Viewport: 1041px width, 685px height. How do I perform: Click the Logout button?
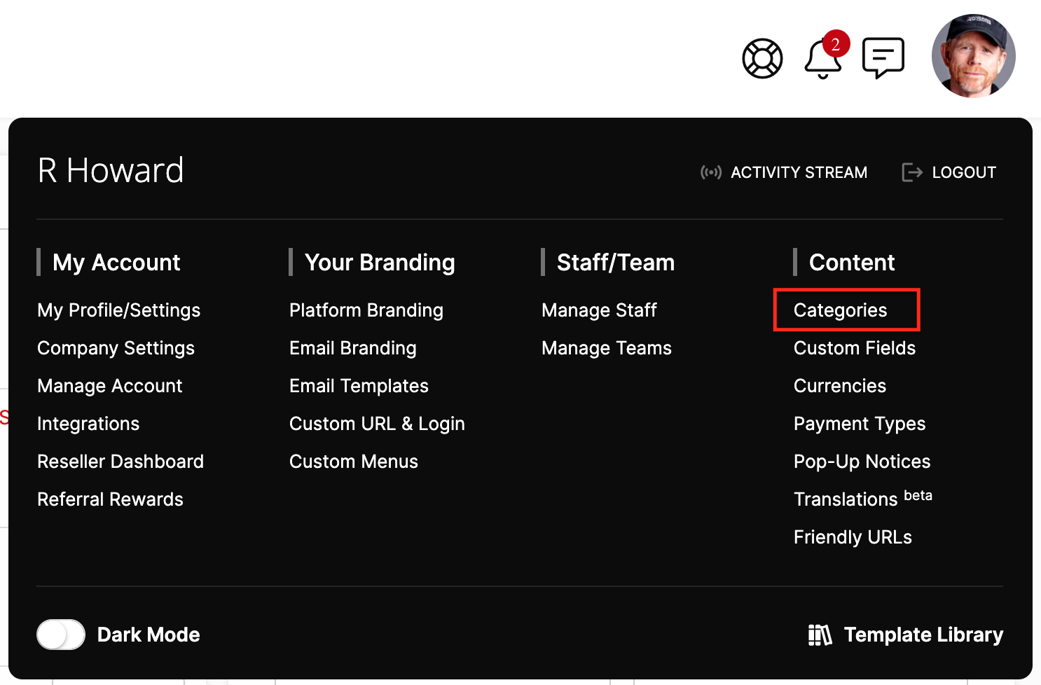949,172
